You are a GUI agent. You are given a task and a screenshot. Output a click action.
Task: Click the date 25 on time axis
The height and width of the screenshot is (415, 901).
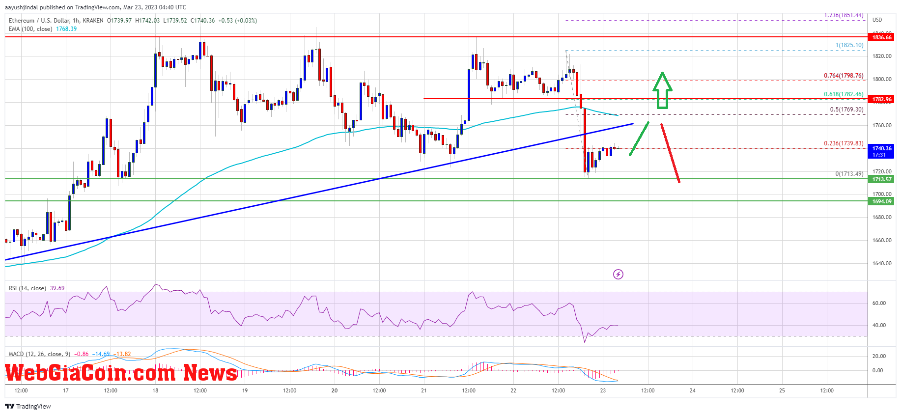coord(782,390)
